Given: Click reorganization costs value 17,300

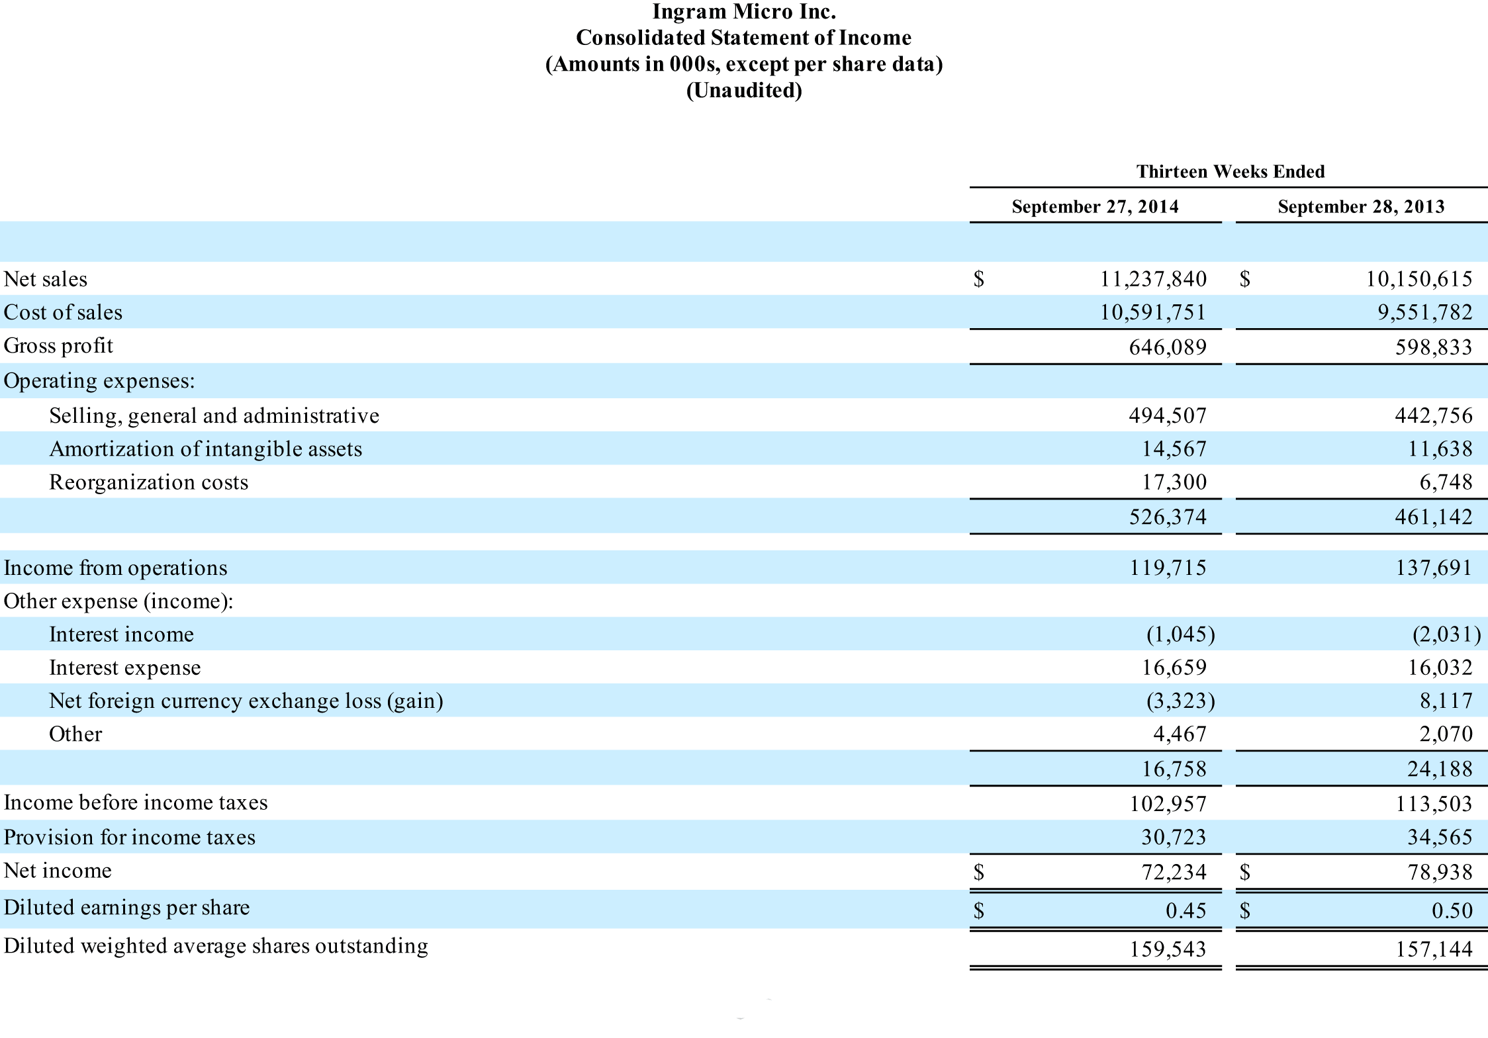Looking at the screenshot, I should pyautogui.click(x=1175, y=482).
